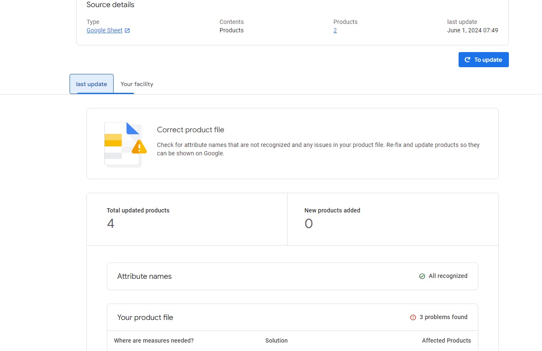Click the Contents value Products
Image resolution: width=542 pixels, height=351 pixels.
click(231, 30)
